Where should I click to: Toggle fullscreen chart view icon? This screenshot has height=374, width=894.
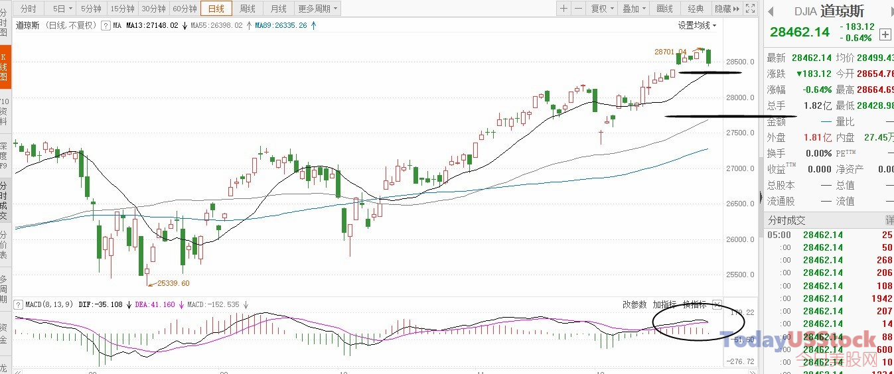click(750, 9)
